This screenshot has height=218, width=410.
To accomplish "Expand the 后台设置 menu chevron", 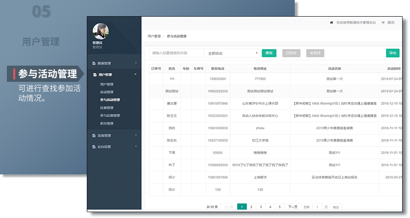I will click(x=136, y=146).
